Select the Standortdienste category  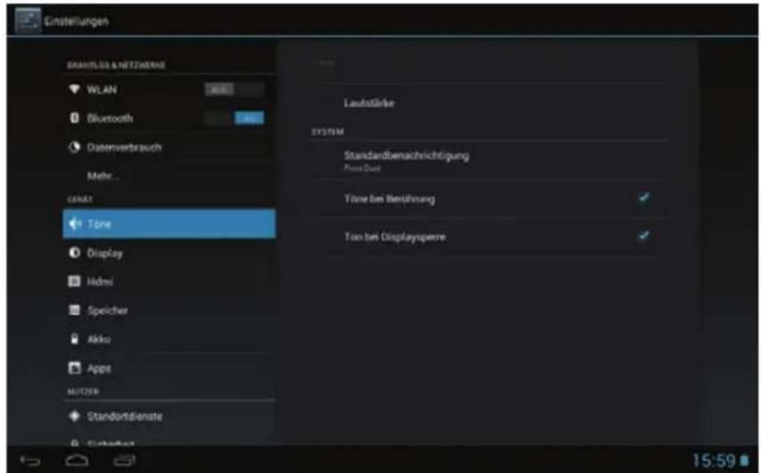(x=169, y=417)
